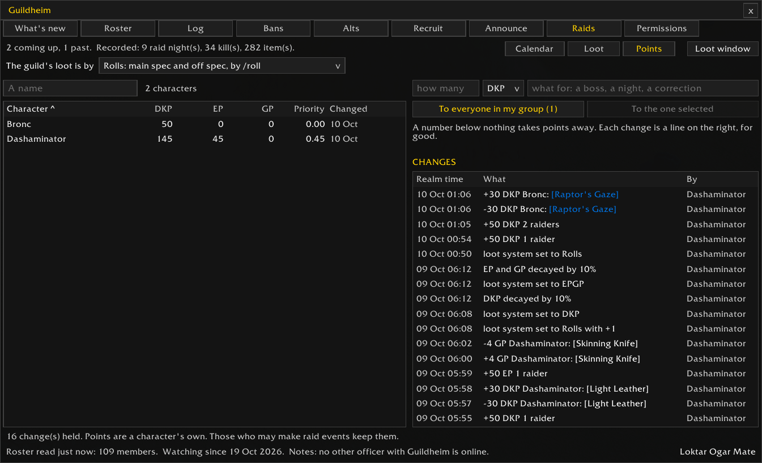The width and height of the screenshot is (762, 463).
Task: Select the Bronc character row
Action: (x=205, y=124)
